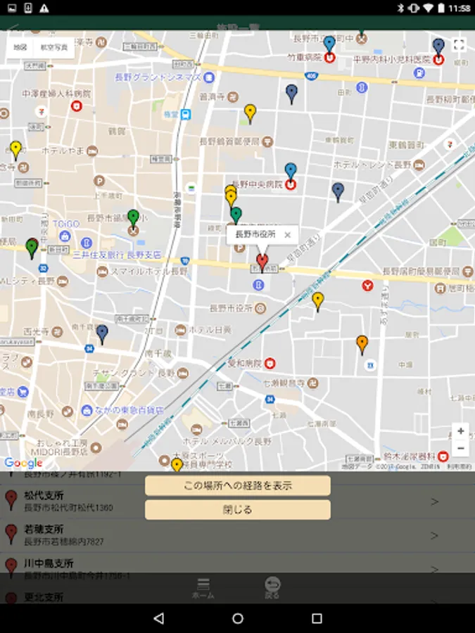Zoom in the map with plus
This screenshot has height=633, width=475.
(x=460, y=431)
